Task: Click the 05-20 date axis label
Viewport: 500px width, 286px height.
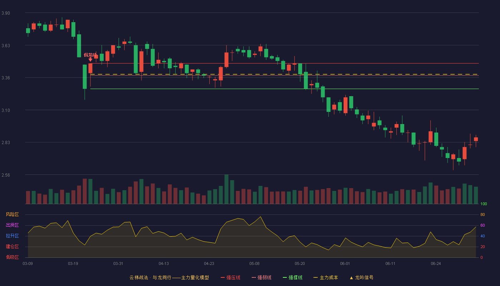Action: pos(300,263)
